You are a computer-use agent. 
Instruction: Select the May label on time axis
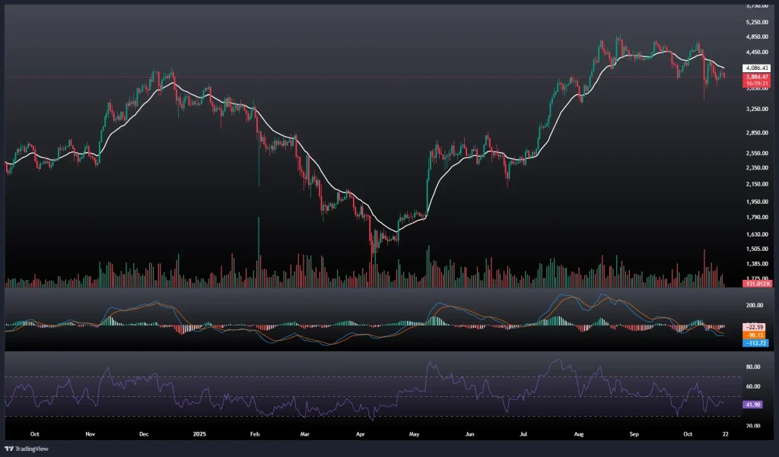(x=415, y=434)
